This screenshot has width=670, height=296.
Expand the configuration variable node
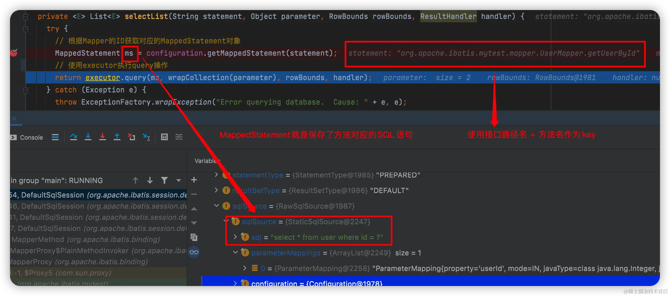[x=235, y=283]
